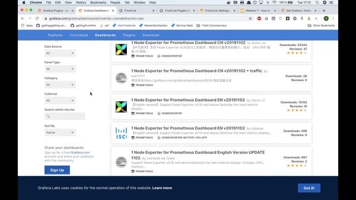Open the Service Desk bookmark
356x200 pixels.
182,26
